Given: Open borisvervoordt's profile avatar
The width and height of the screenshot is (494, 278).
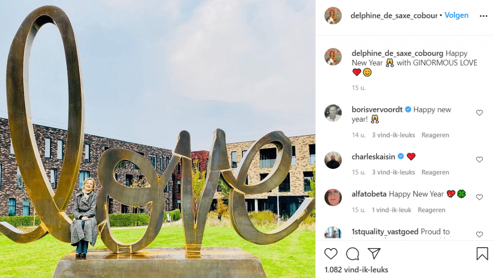Looking at the screenshot, I should (x=333, y=113).
